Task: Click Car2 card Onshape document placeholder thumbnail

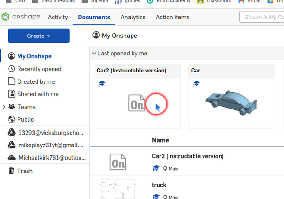Action: point(137,103)
